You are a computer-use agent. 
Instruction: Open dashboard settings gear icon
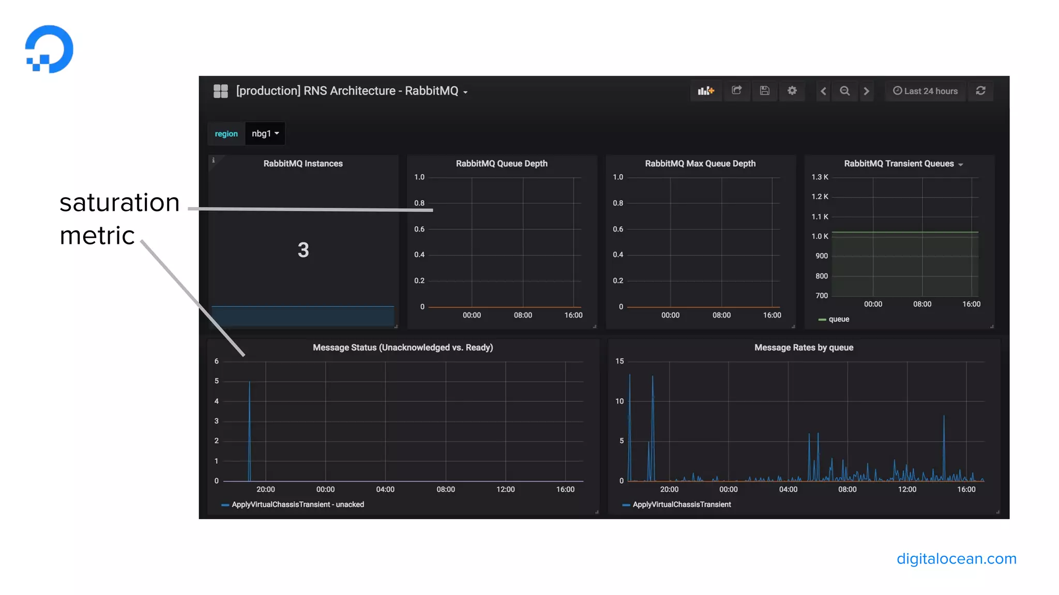pyautogui.click(x=792, y=91)
